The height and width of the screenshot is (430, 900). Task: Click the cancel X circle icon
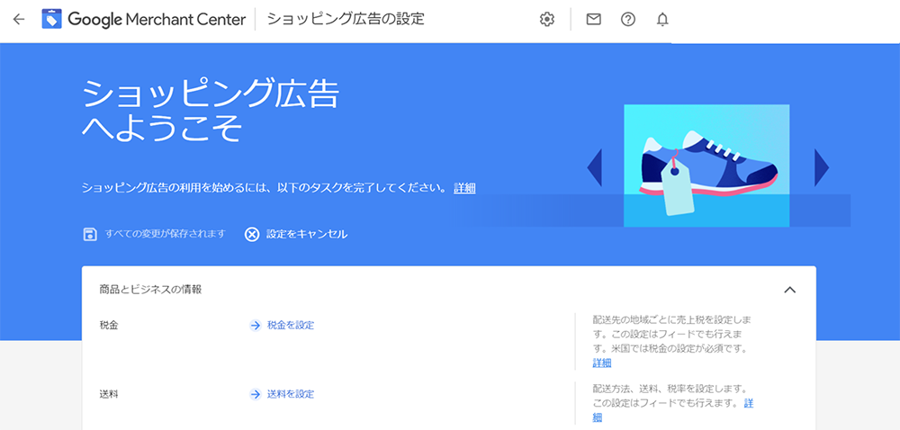pyautogui.click(x=252, y=234)
